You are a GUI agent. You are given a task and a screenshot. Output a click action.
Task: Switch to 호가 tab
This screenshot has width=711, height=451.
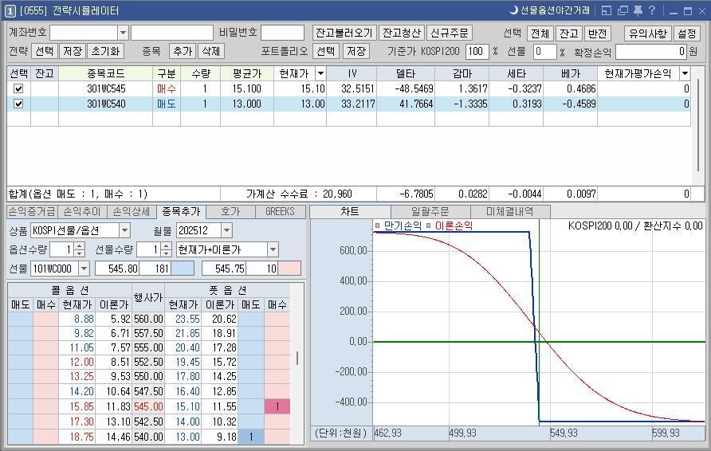pyautogui.click(x=230, y=211)
